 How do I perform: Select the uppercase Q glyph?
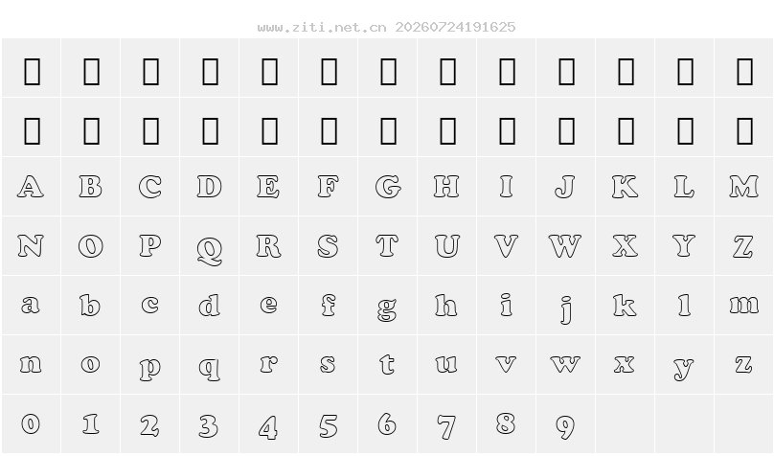pos(209,250)
